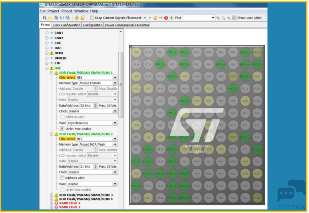Viewport: 309px width, 213px height.
Task: Open Memory type Muxed PSRAM dropdown
Action: [x=115, y=83]
